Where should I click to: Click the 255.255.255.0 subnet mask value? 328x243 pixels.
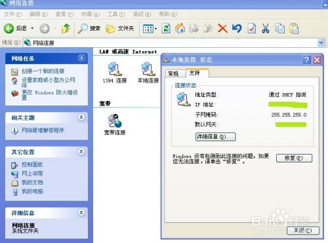pos(289,115)
